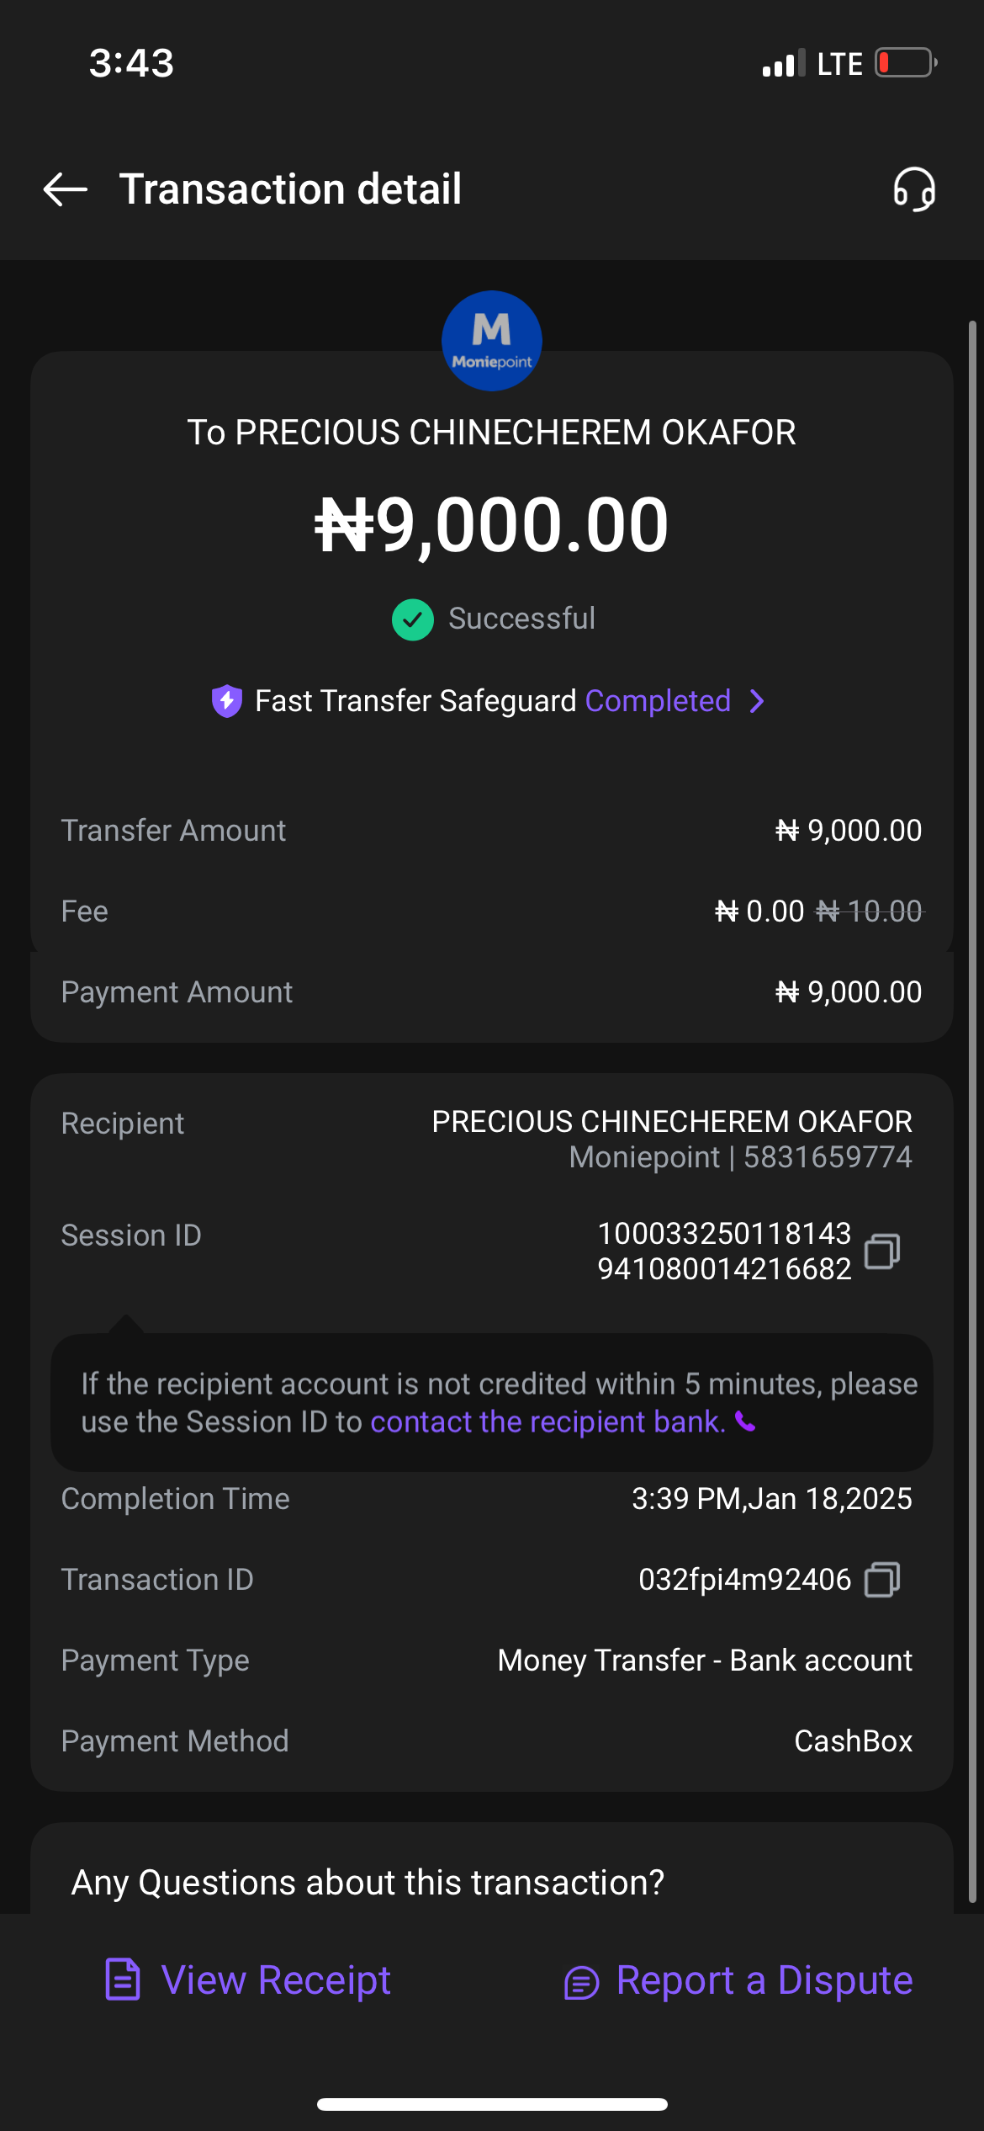984x2131 pixels.
Task: Tap the recipient account number 5831659774
Action: 828,1157
